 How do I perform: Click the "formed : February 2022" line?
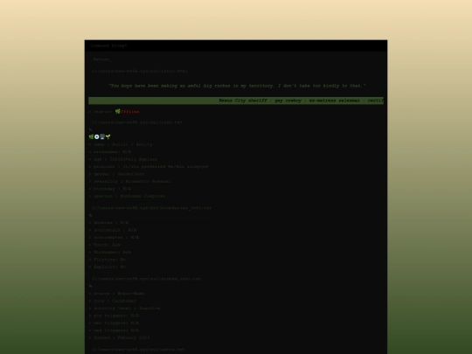(119, 337)
